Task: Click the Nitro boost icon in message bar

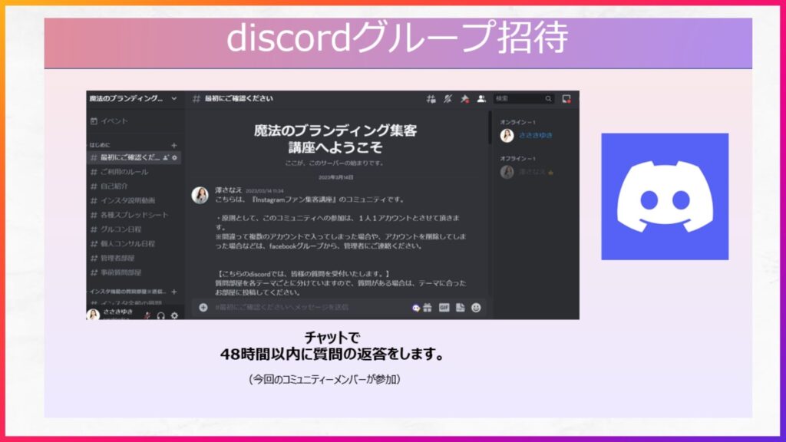Action: pos(415,308)
